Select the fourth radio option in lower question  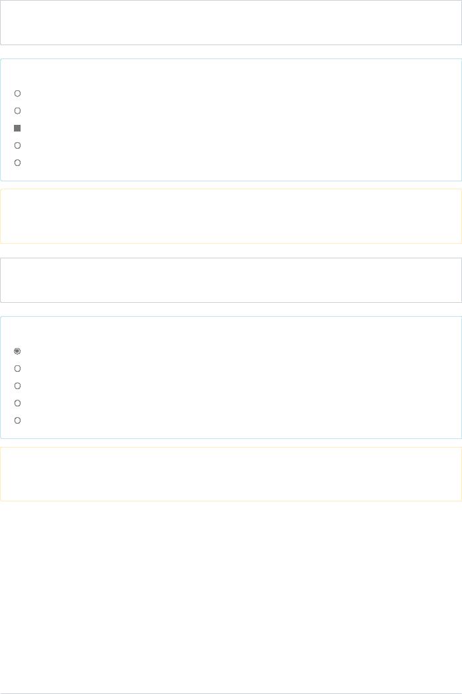17,403
